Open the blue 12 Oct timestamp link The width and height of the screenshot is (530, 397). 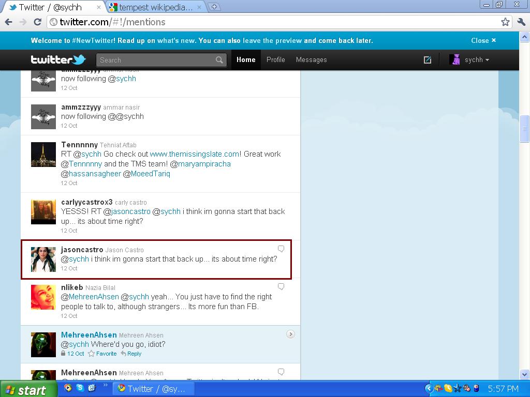coord(76,354)
